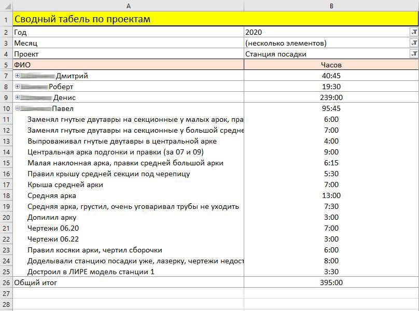This screenshot has height=311, width=419.
Task: Click the 395:00 grand total cell
Action: pos(331,282)
